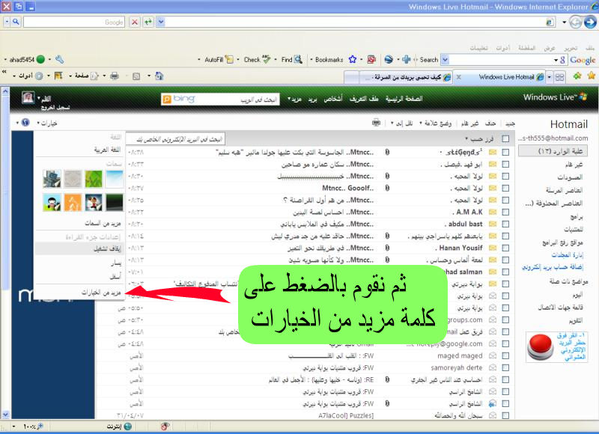The width and height of the screenshot is (599, 434).
Task: Click the حذف delete button
Action: tap(490, 123)
